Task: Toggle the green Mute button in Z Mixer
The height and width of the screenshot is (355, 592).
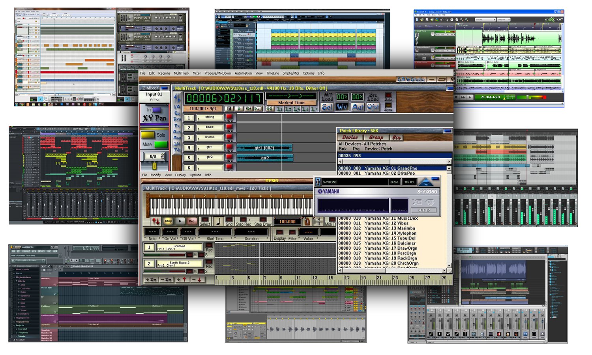Action: coord(161,144)
